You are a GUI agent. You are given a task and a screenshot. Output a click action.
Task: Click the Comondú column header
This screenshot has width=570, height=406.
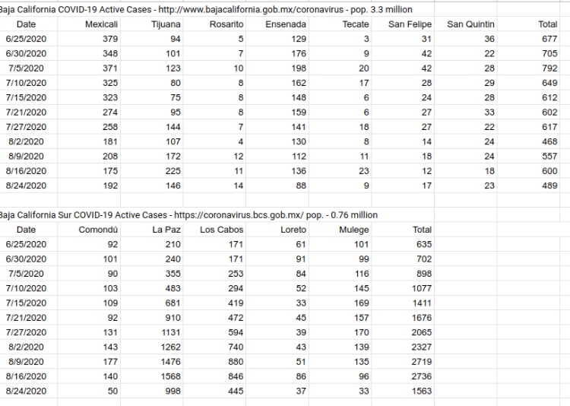coord(89,230)
